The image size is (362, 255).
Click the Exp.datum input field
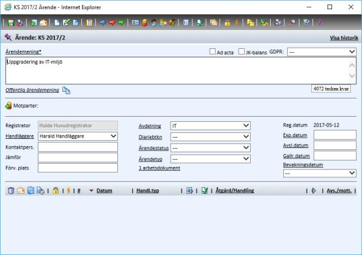click(335, 135)
